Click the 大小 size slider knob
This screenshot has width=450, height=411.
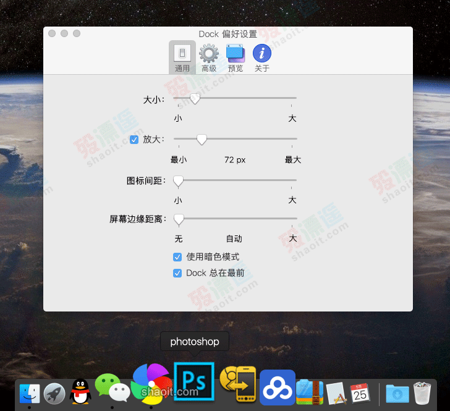[195, 99]
